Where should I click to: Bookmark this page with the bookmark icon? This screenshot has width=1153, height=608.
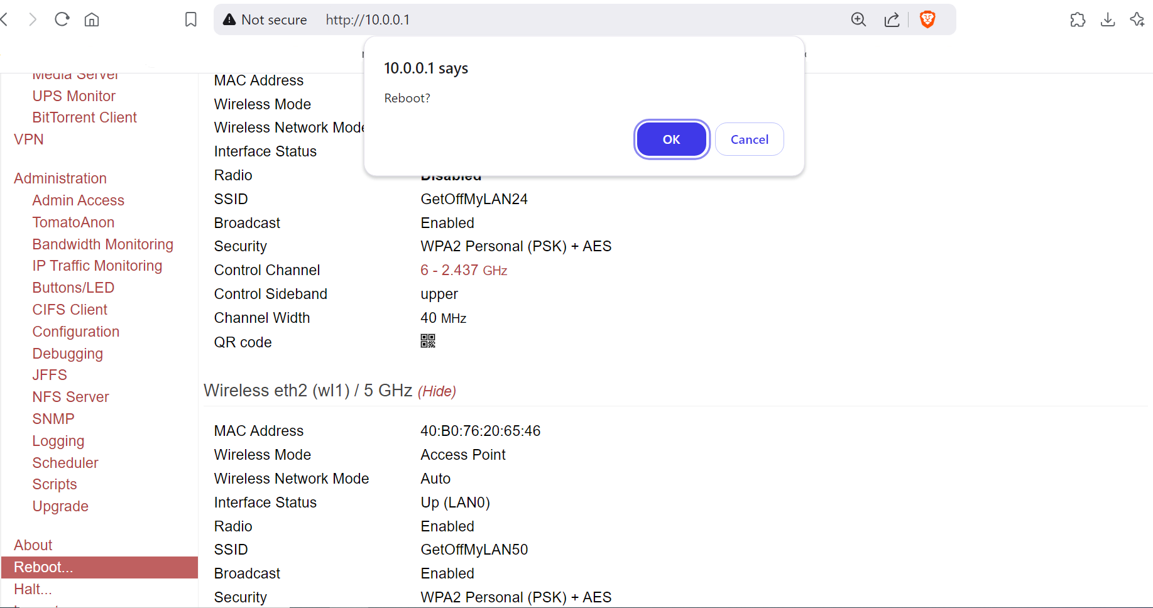tap(191, 19)
